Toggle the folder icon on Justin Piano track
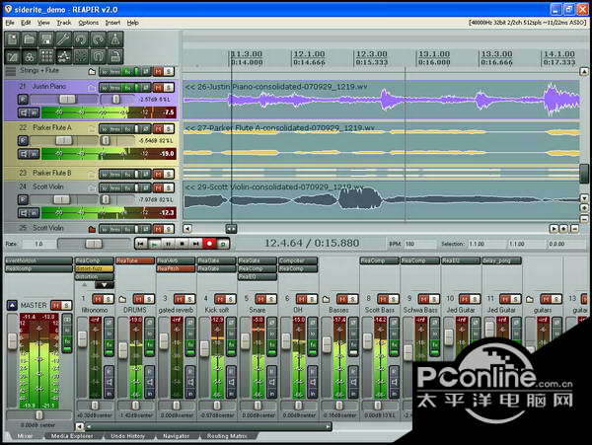 [x=91, y=87]
